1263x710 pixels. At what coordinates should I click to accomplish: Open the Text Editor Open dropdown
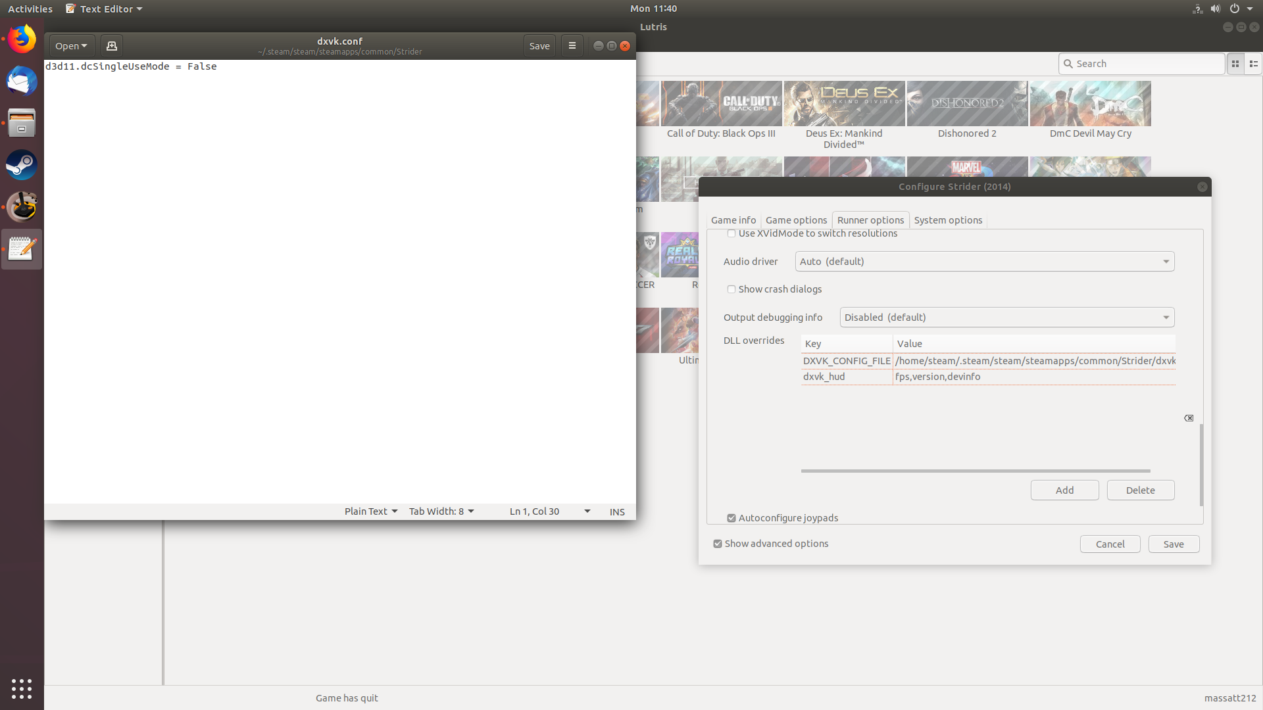[71, 45]
